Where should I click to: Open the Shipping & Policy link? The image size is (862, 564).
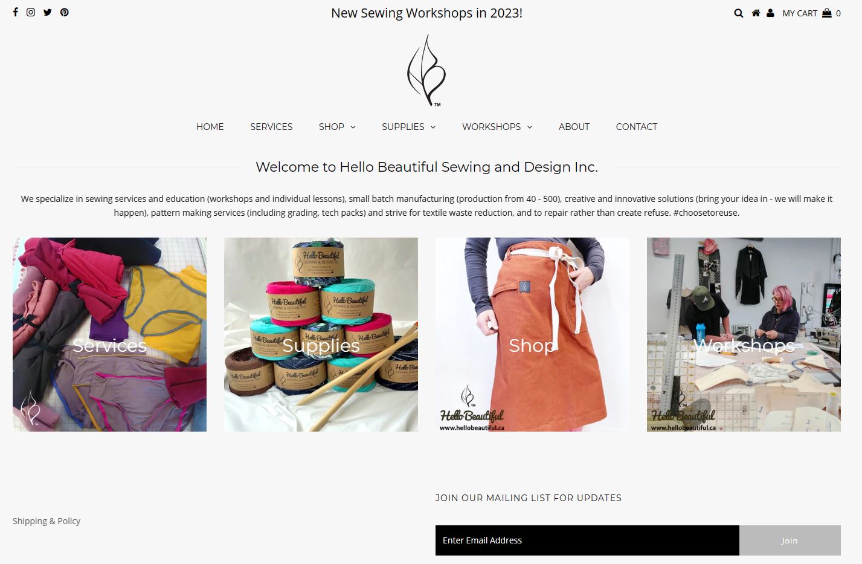[47, 520]
